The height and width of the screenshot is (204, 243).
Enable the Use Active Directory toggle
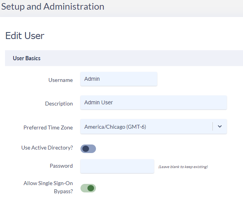coord(88,149)
